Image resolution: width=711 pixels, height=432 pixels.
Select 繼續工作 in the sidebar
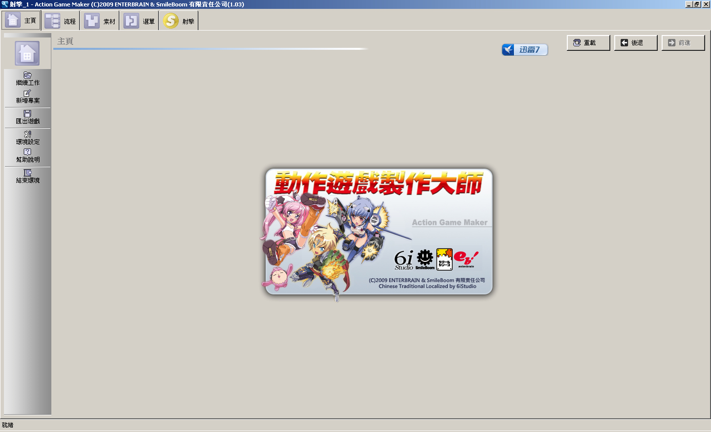28,79
